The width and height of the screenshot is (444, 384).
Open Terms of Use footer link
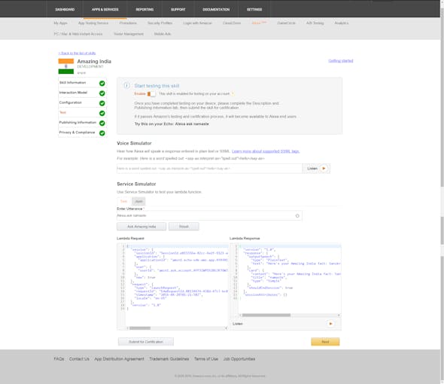click(206, 359)
